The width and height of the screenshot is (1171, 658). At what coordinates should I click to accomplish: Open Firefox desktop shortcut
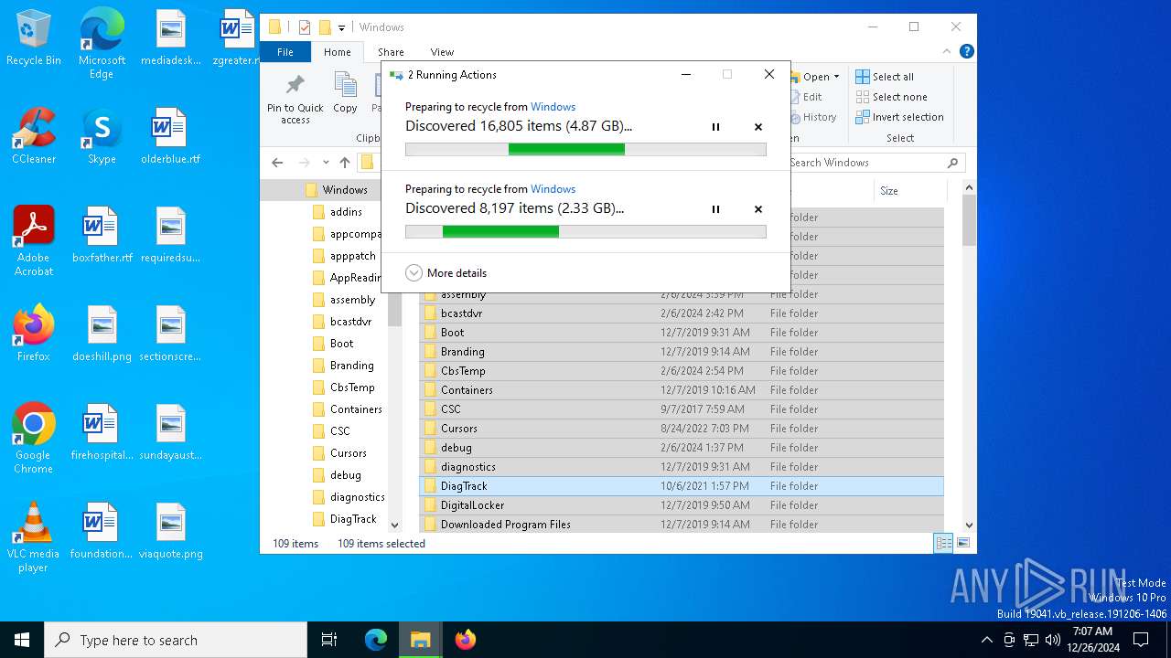pos(33,334)
